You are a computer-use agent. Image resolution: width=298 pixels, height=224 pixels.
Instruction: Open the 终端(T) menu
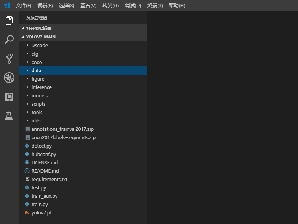click(155, 5)
